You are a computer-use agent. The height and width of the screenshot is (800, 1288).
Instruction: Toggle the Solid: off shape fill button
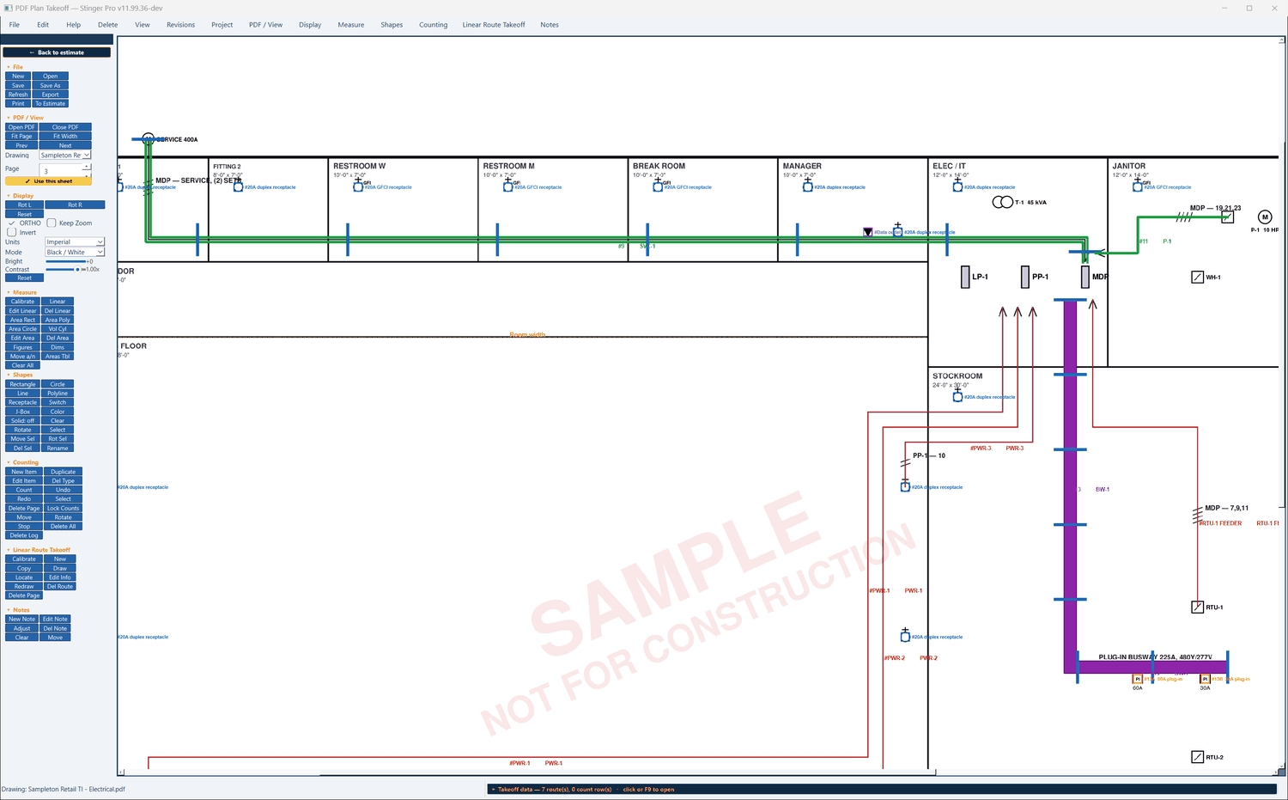click(23, 420)
